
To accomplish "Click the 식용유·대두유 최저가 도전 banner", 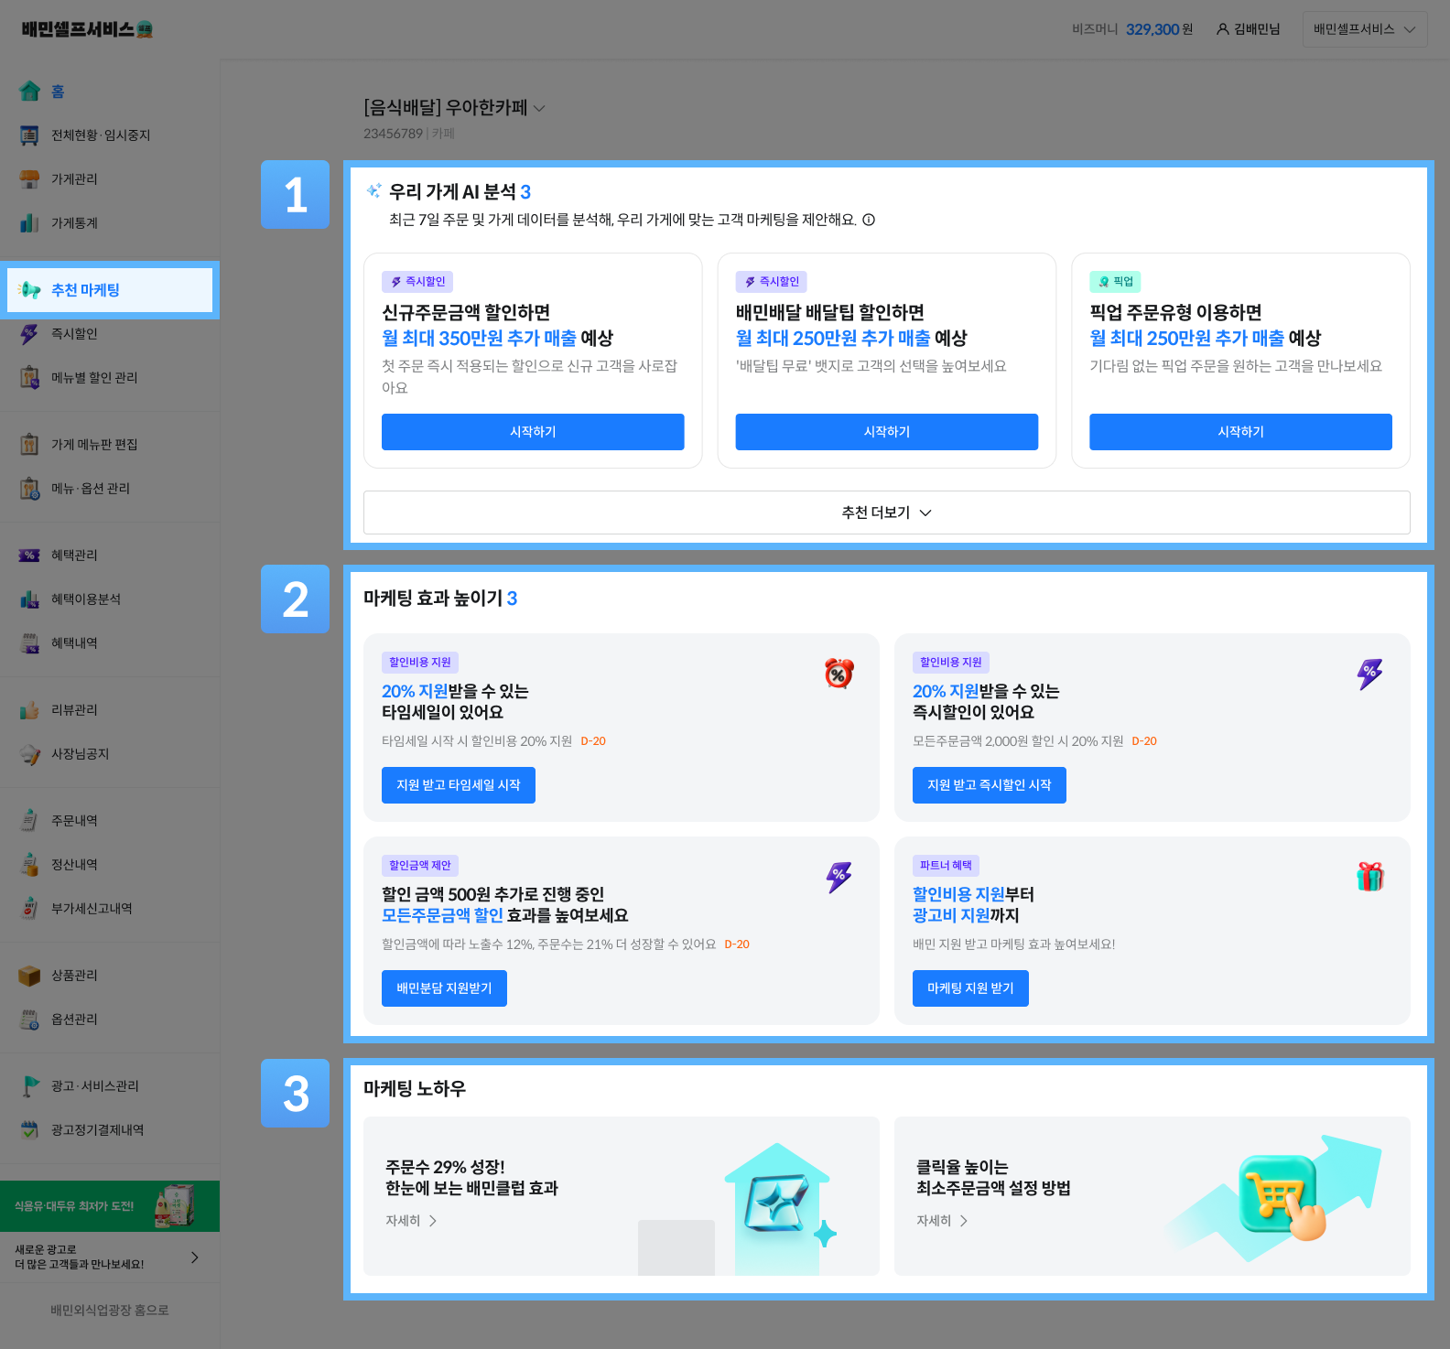I will point(110,1206).
